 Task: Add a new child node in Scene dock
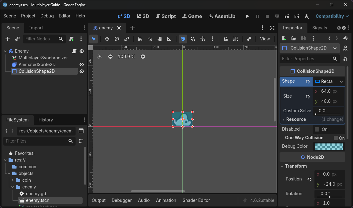click(8, 39)
